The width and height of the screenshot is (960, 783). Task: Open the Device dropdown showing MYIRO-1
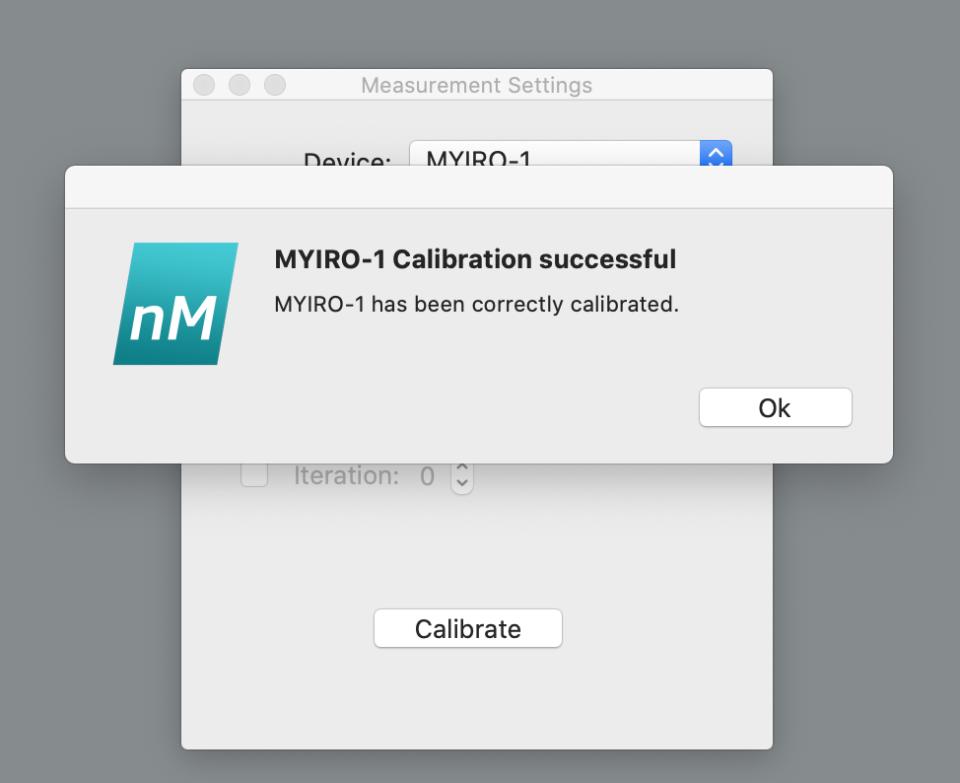[x=570, y=154]
